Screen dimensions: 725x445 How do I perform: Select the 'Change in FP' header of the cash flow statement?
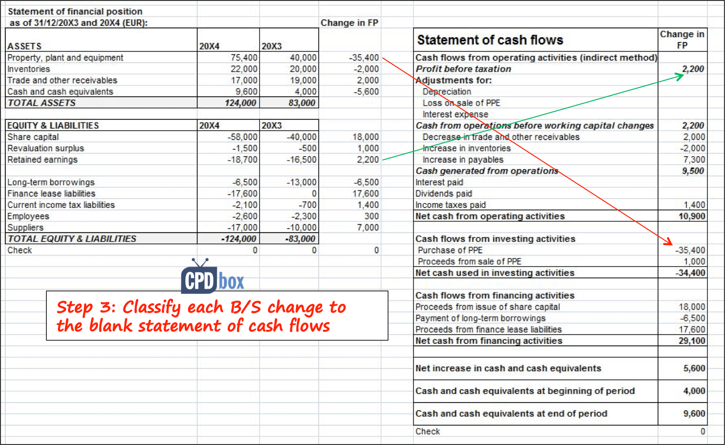tap(682, 39)
